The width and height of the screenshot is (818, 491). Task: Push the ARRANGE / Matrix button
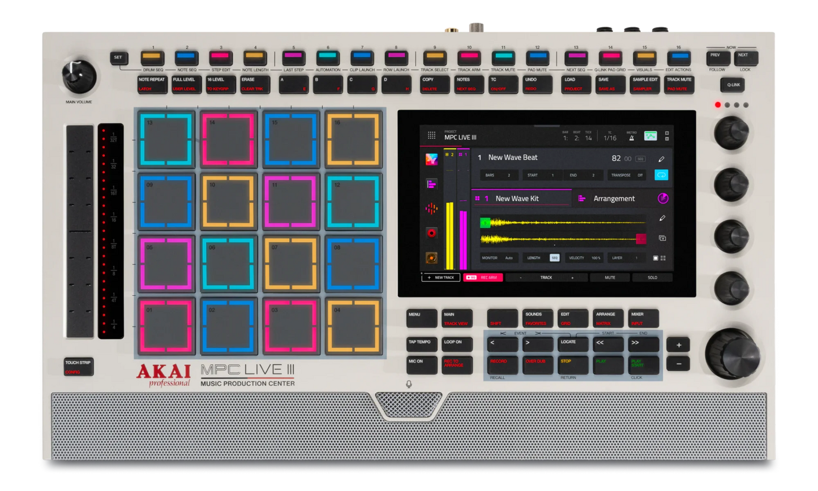(x=607, y=318)
